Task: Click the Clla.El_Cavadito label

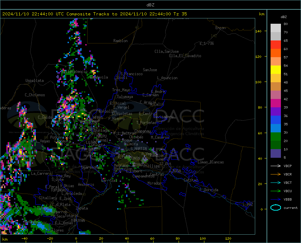Action: click(185, 56)
